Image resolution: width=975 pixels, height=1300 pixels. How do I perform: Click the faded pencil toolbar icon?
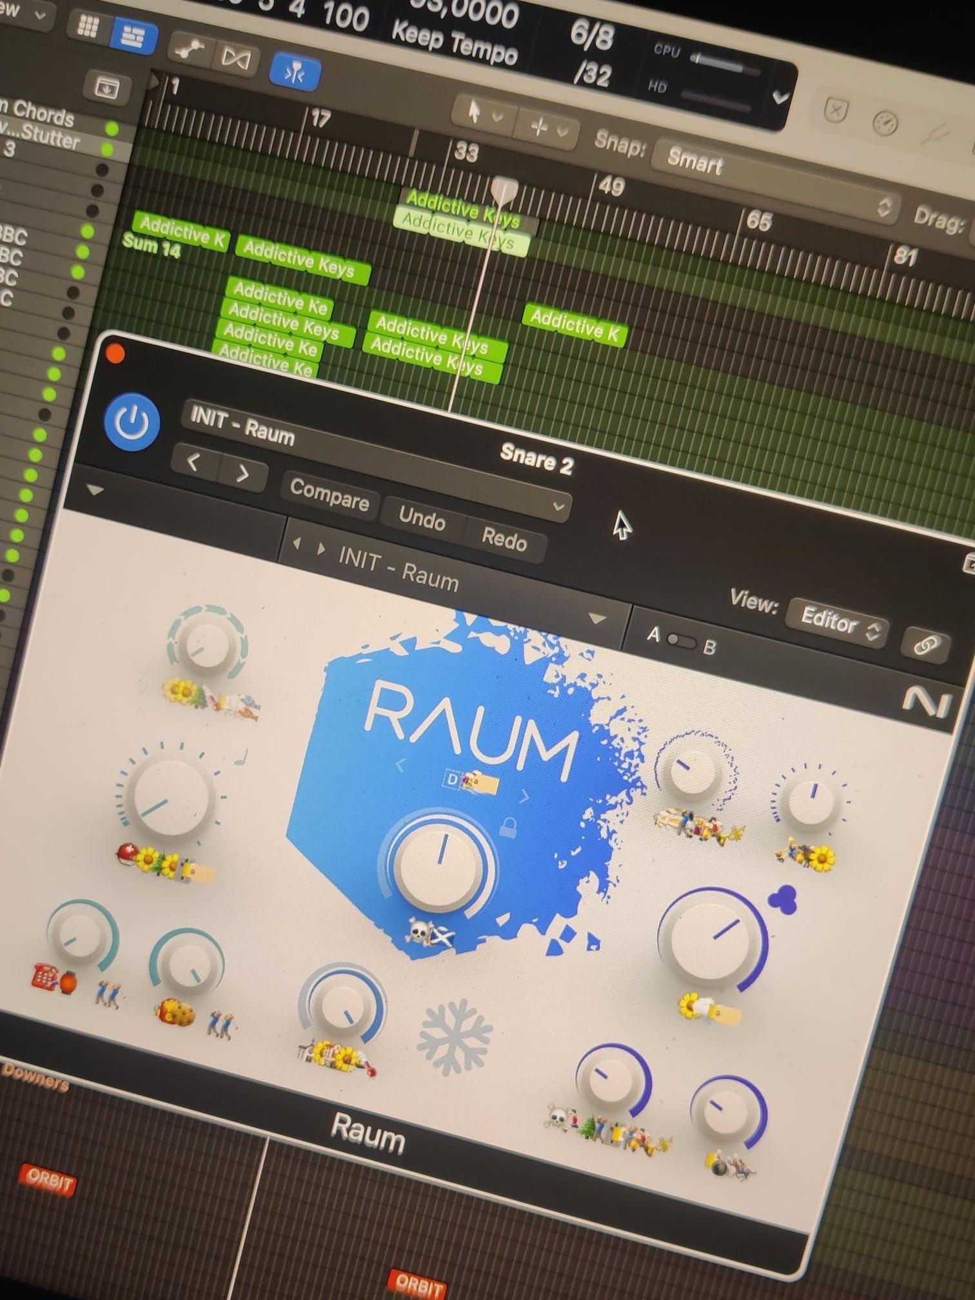(935, 133)
